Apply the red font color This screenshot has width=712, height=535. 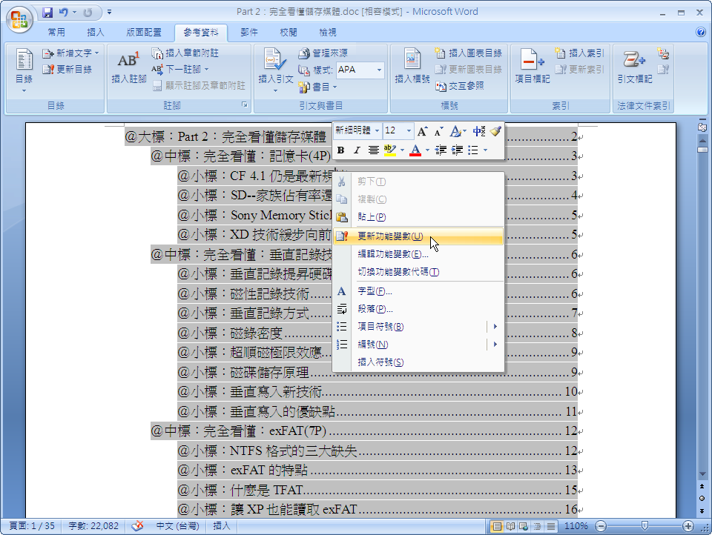(415, 150)
